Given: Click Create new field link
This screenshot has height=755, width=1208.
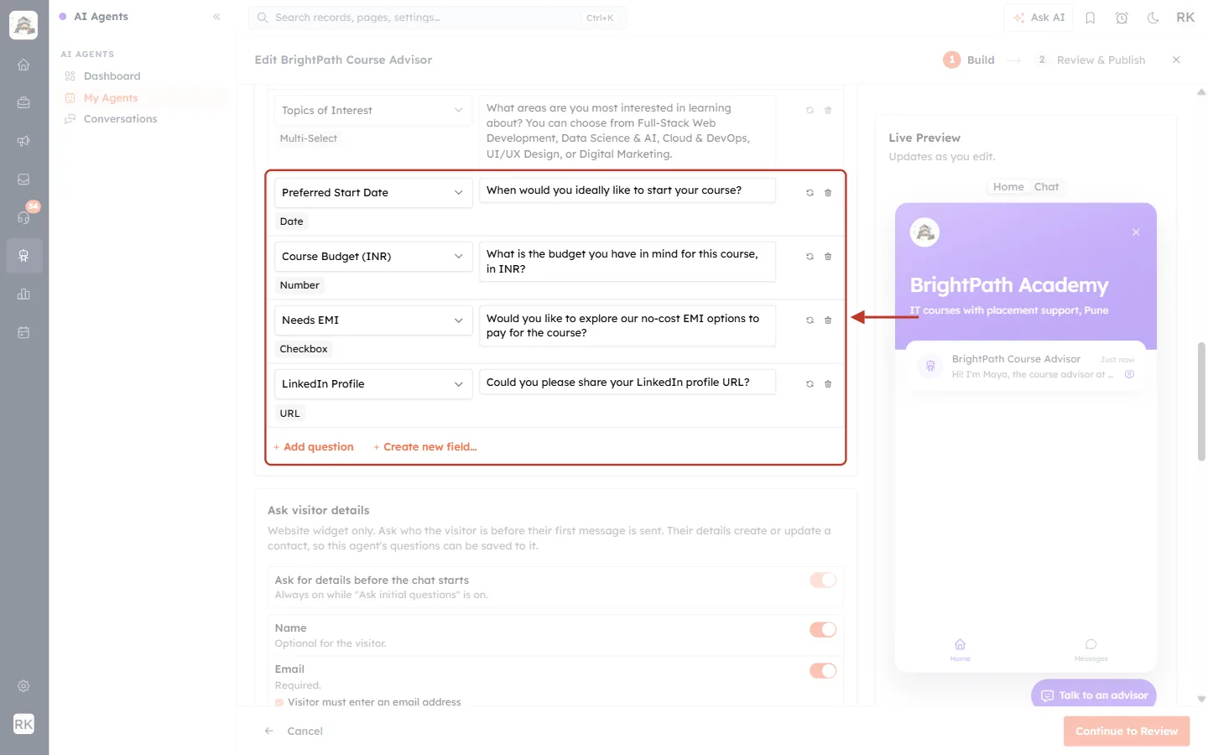Looking at the screenshot, I should coord(425,447).
